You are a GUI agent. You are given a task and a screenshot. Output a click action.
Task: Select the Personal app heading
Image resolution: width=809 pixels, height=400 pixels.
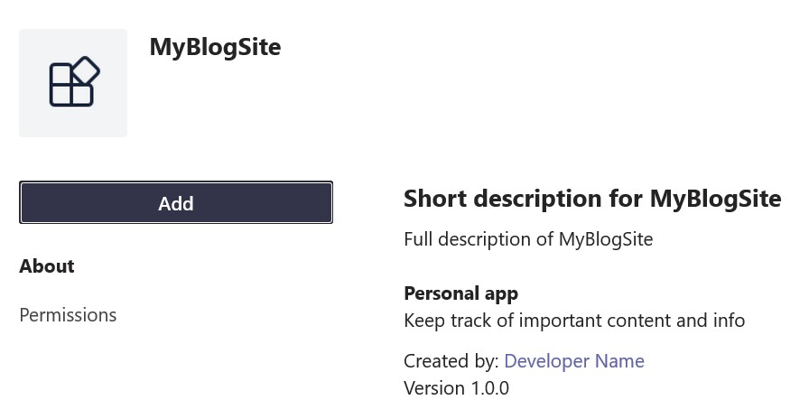pyautogui.click(x=460, y=293)
